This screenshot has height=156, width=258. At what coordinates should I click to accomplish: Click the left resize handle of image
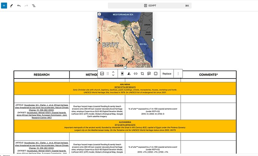click(98, 40)
